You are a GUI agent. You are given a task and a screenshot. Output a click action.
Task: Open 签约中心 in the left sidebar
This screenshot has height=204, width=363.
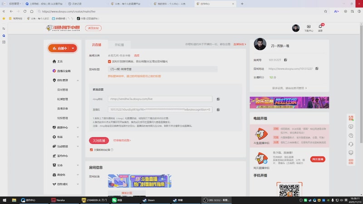[x=60, y=155]
